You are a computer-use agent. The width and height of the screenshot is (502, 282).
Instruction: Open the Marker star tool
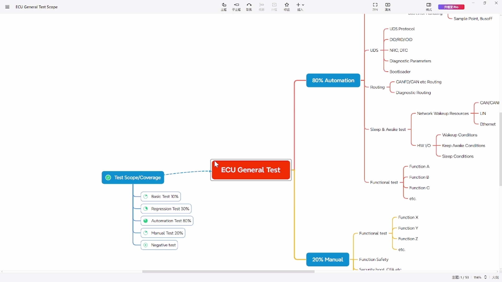tap(287, 7)
